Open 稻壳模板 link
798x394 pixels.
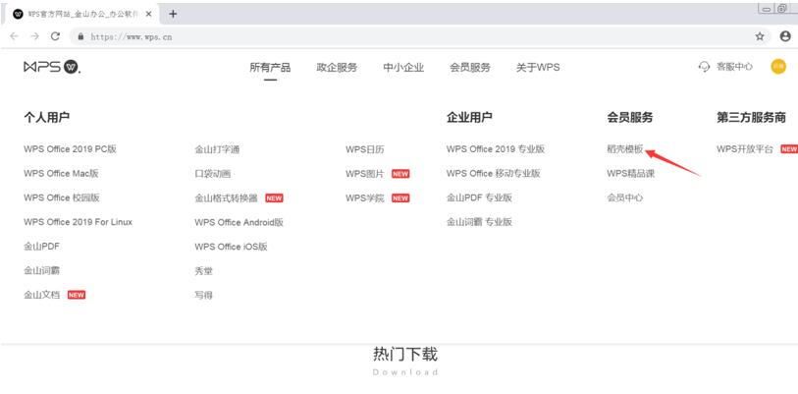click(625, 149)
